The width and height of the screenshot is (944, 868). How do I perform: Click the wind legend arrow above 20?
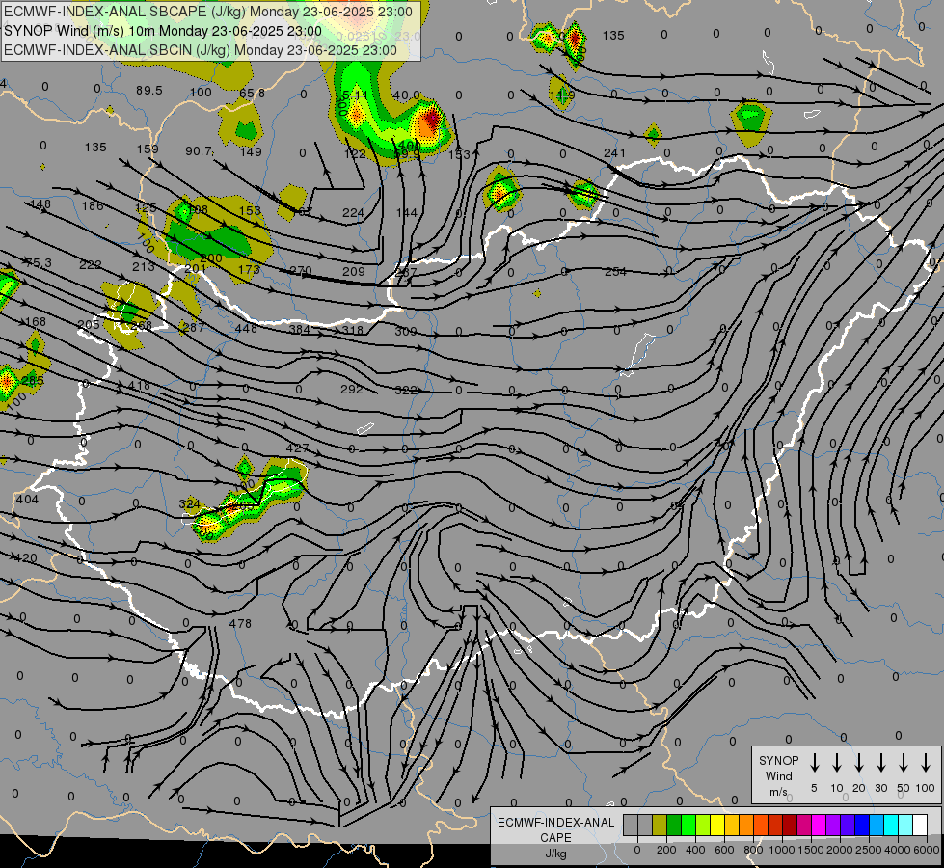click(859, 763)
